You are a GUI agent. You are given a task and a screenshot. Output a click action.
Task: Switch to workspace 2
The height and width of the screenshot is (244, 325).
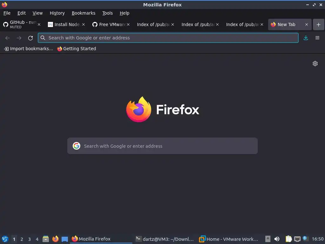(x=22, y=239)
